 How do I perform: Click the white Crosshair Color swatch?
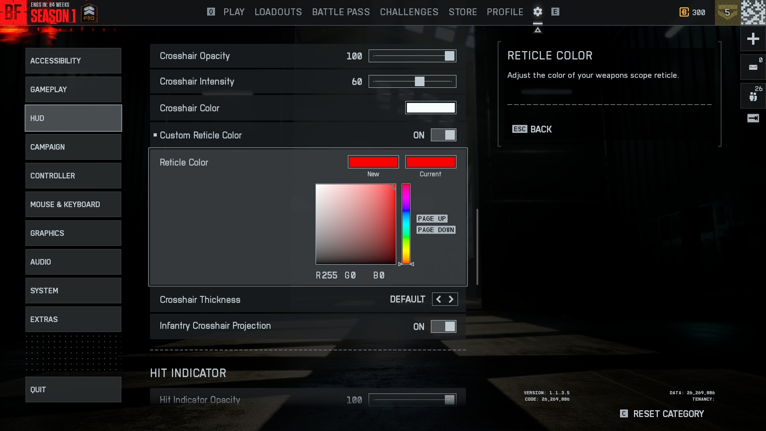click(430, 108)
